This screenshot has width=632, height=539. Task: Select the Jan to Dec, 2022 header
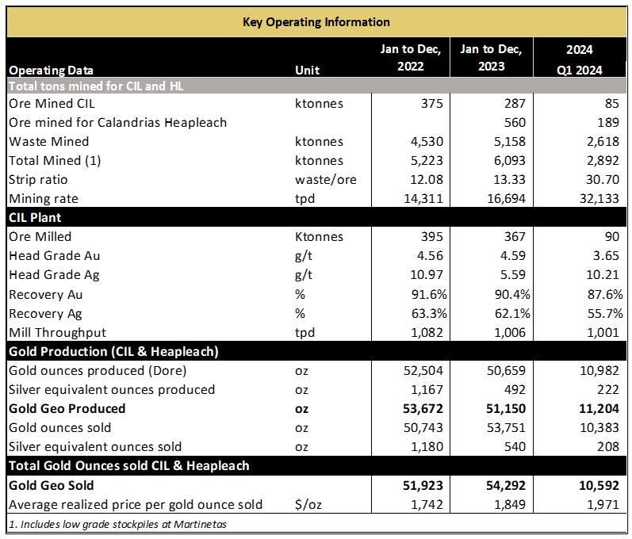click(411, 58)
